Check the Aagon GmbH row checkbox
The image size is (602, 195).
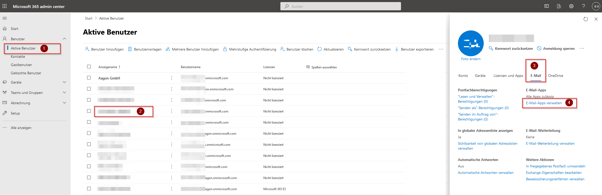tap(89, 78)
